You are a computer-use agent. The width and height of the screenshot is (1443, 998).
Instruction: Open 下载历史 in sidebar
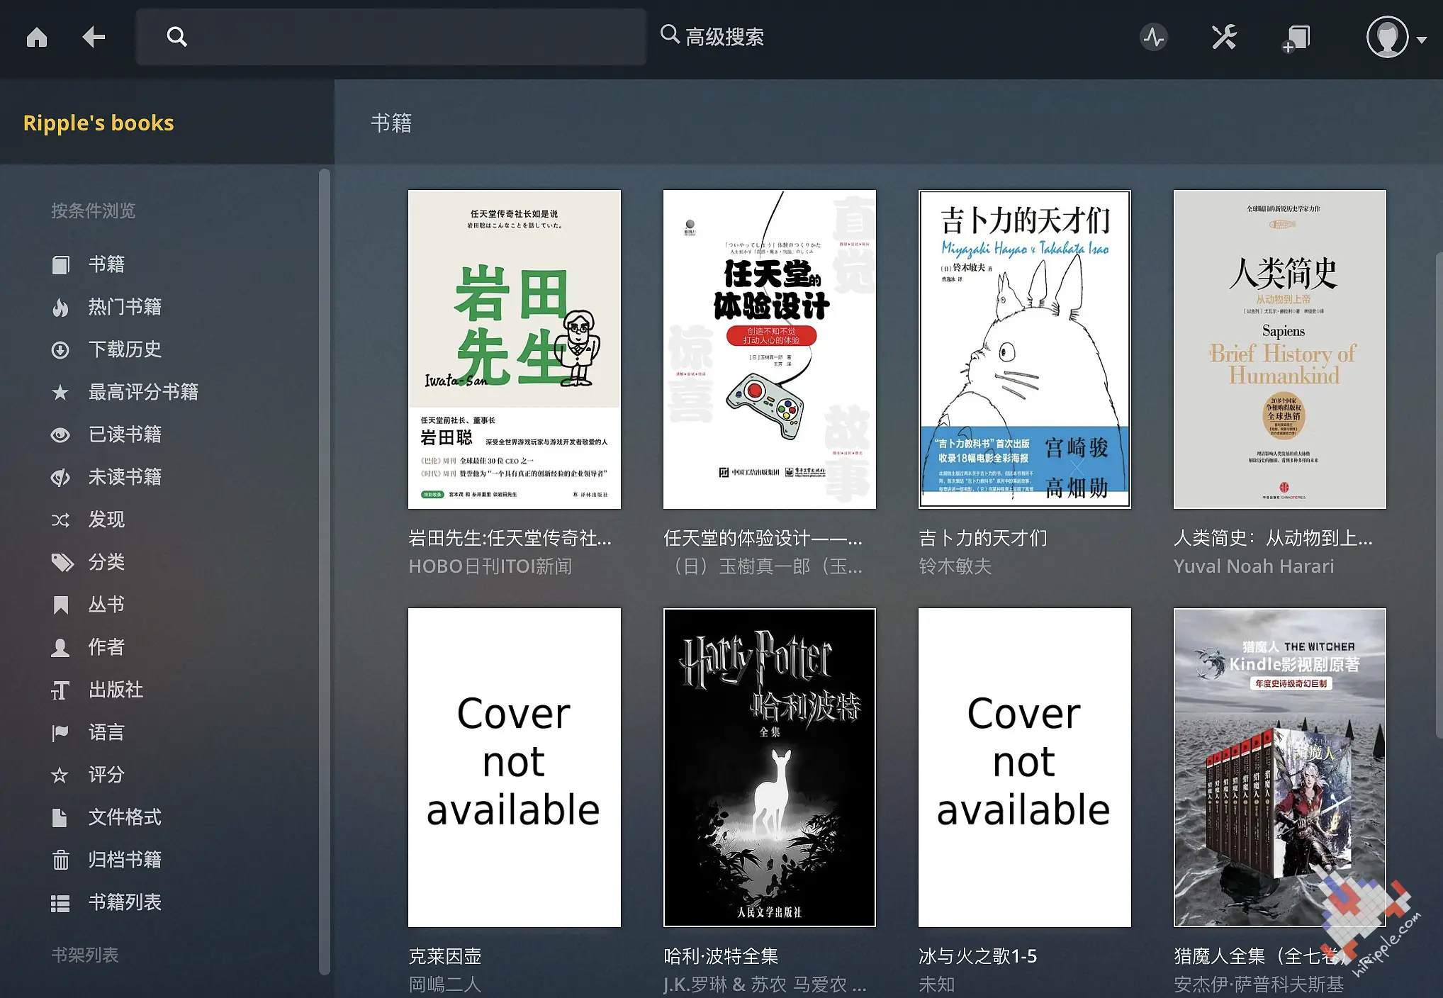point(125,349)
